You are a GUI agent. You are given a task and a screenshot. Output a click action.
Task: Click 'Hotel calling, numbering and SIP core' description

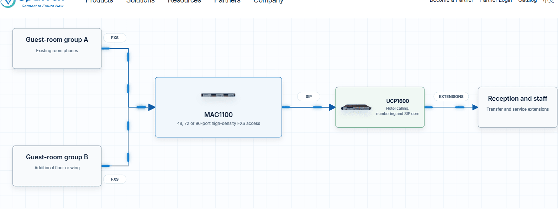tap(398, 111)
